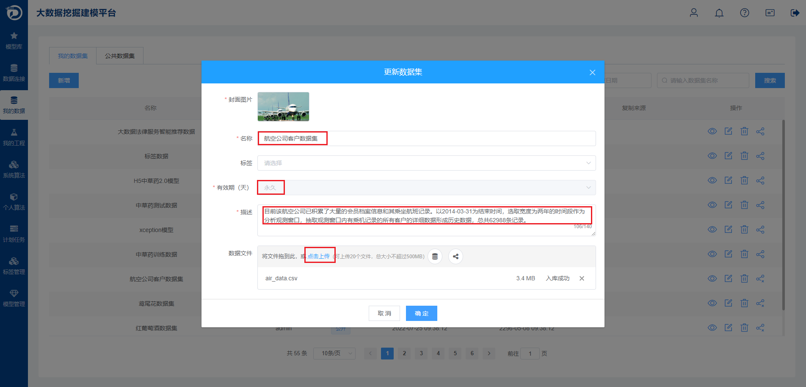The height and width of the screenshot is (387, 806).
Task: Go to page 3
Action: coord(421,353)
